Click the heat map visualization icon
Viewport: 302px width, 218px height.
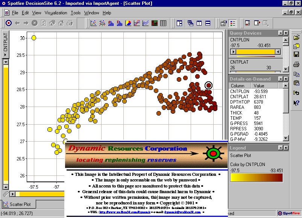[155, 23]
